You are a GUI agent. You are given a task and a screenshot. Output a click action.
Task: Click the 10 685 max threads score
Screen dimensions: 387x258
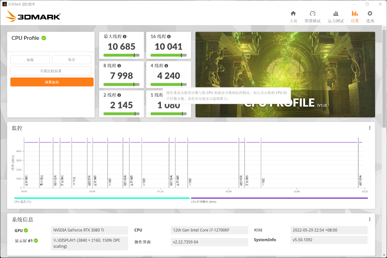coord(121,46)
